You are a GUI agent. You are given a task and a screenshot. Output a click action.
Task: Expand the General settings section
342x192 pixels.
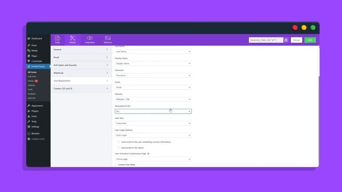click(81, 50)
